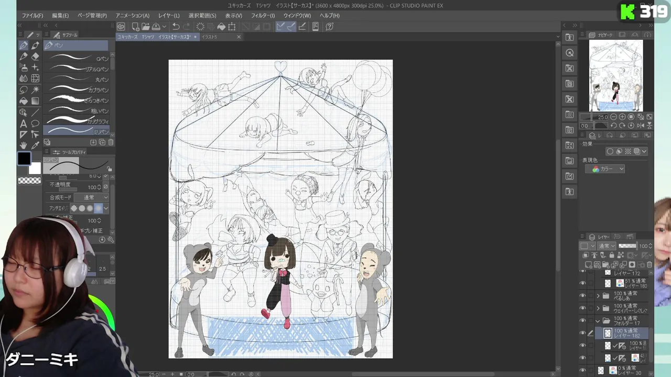Viewport: 671px width, 377px height.
Task: Choose the Lasso selection tool
Action: [x=24, y=90]
